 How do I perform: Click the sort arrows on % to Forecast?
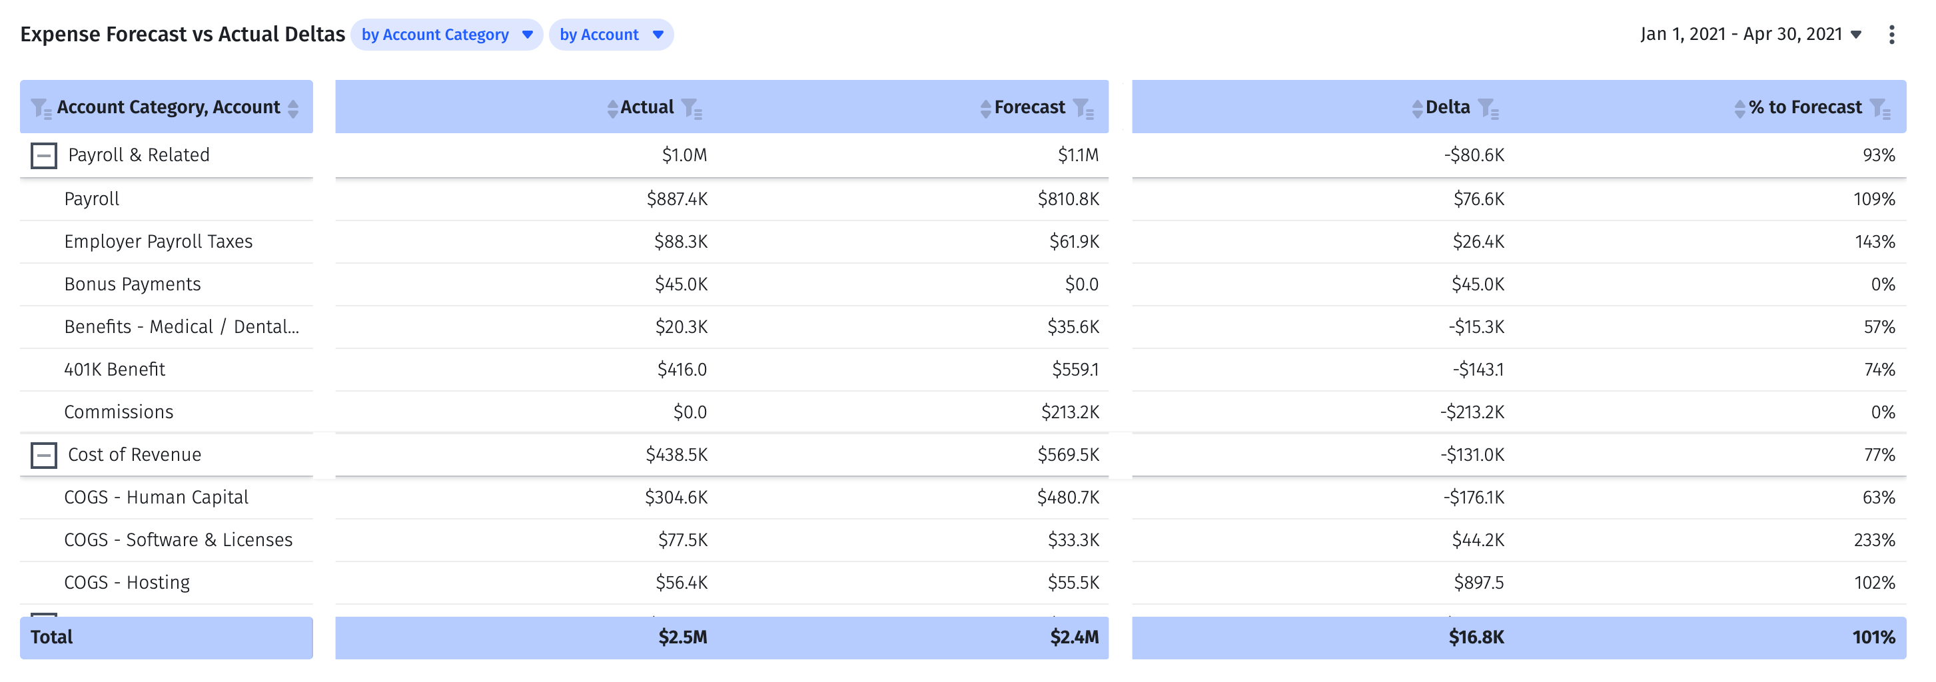(x=1741, y=107)
